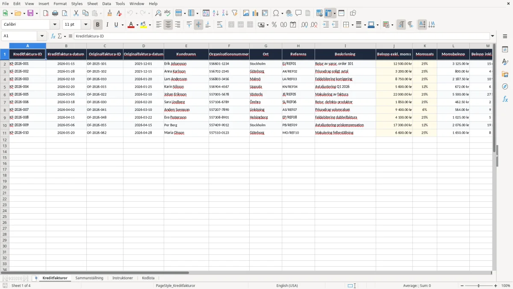Screen dimensions: 513x289
Task: Click the Print icon
Action: tap(55, 13)
